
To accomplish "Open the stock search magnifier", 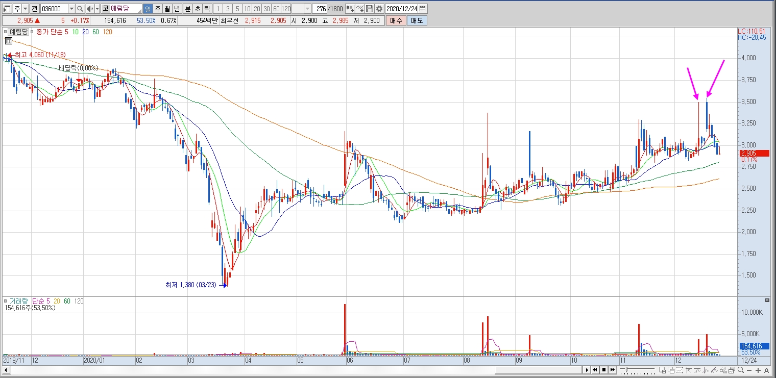I will pyautogui.click(x=80, y=9).
